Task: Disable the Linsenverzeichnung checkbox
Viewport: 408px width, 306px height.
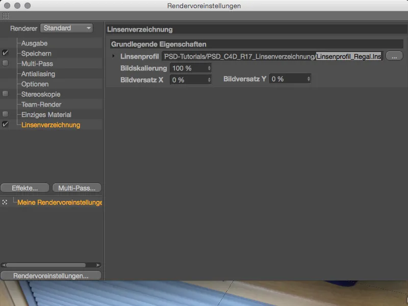Action: point(5,124)
